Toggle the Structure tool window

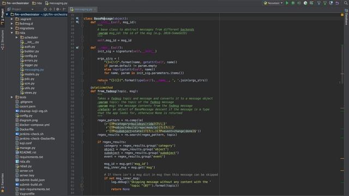2,40
